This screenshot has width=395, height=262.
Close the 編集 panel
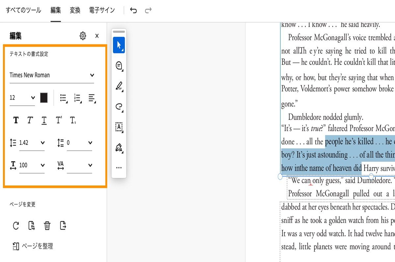click(x=97, y=36)
